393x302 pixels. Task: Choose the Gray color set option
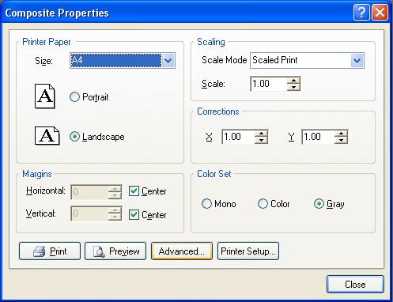click(319, 204)
